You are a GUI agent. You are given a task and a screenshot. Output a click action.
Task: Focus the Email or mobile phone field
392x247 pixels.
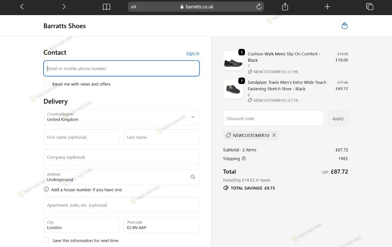(x=121, y=68)
